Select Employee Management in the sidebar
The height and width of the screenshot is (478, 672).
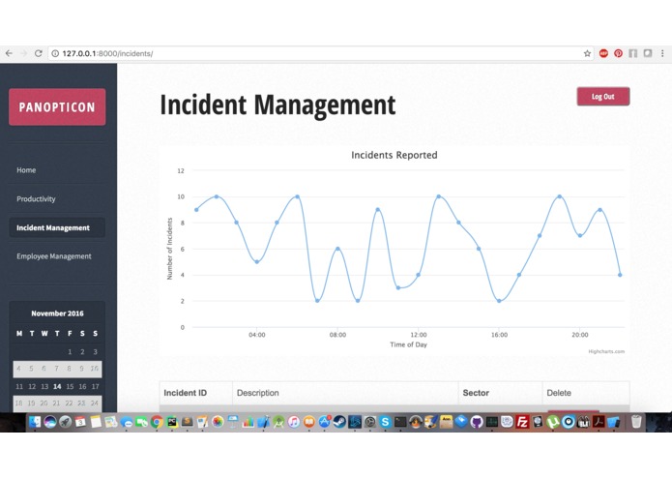[x=54, y=256]
